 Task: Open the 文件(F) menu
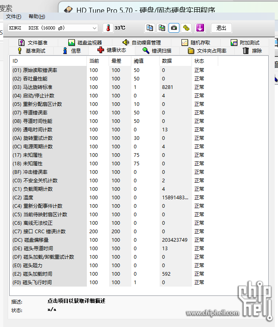[14, 17]
